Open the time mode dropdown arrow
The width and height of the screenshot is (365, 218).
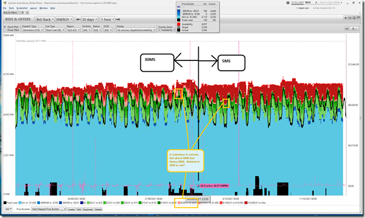click(x=341, y=3)
